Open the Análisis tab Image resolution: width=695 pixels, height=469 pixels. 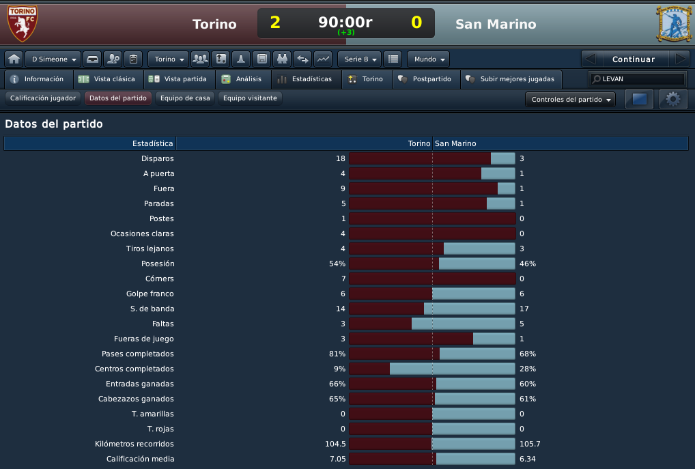pyautogui.click(x=243, y=79)
